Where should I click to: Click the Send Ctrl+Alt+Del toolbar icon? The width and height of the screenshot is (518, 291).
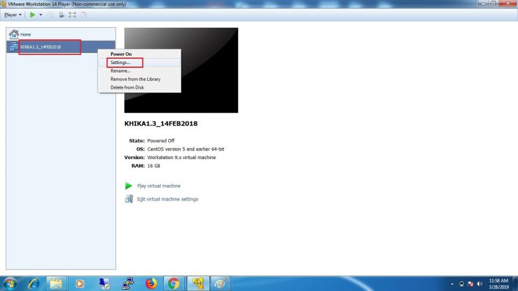[x=51, y=15]
